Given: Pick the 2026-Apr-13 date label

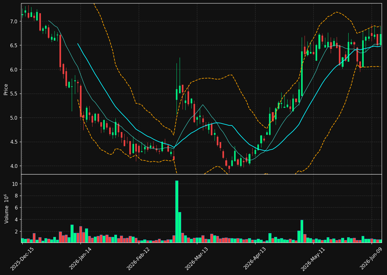Looking at the screenshot, I should (255, 259).
